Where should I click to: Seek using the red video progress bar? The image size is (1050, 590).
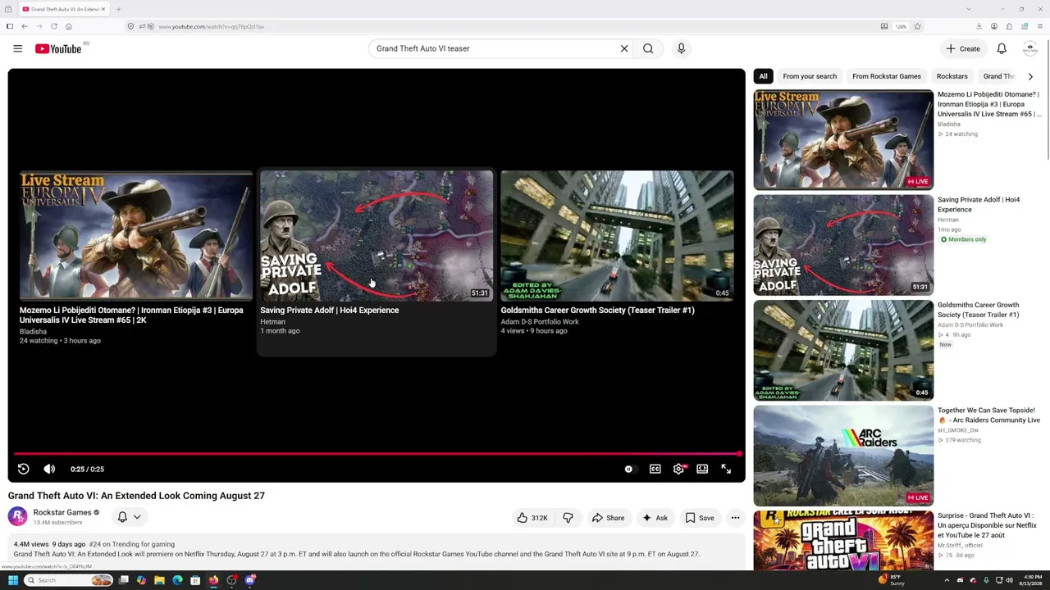click(x=377, y=453)
